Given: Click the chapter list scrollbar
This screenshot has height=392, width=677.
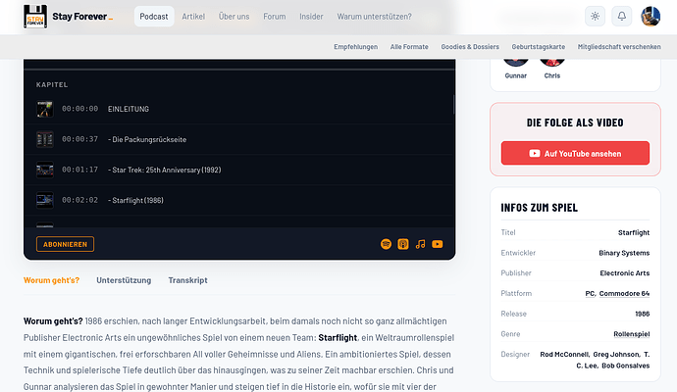Looking at the screenshot, I should 453,104.
